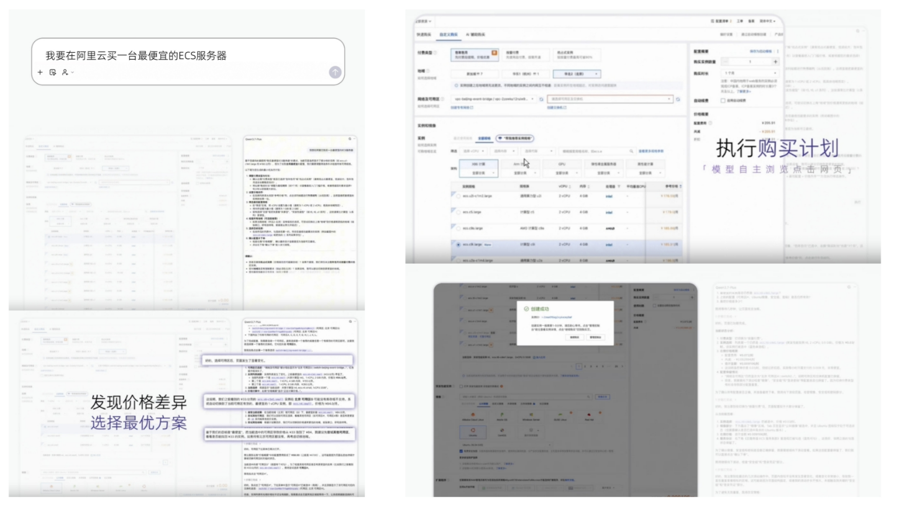Open the vpc-beijing-event-bridge VPC dropdown
Viewport: 899px width, 512px height.
point(494,99)
